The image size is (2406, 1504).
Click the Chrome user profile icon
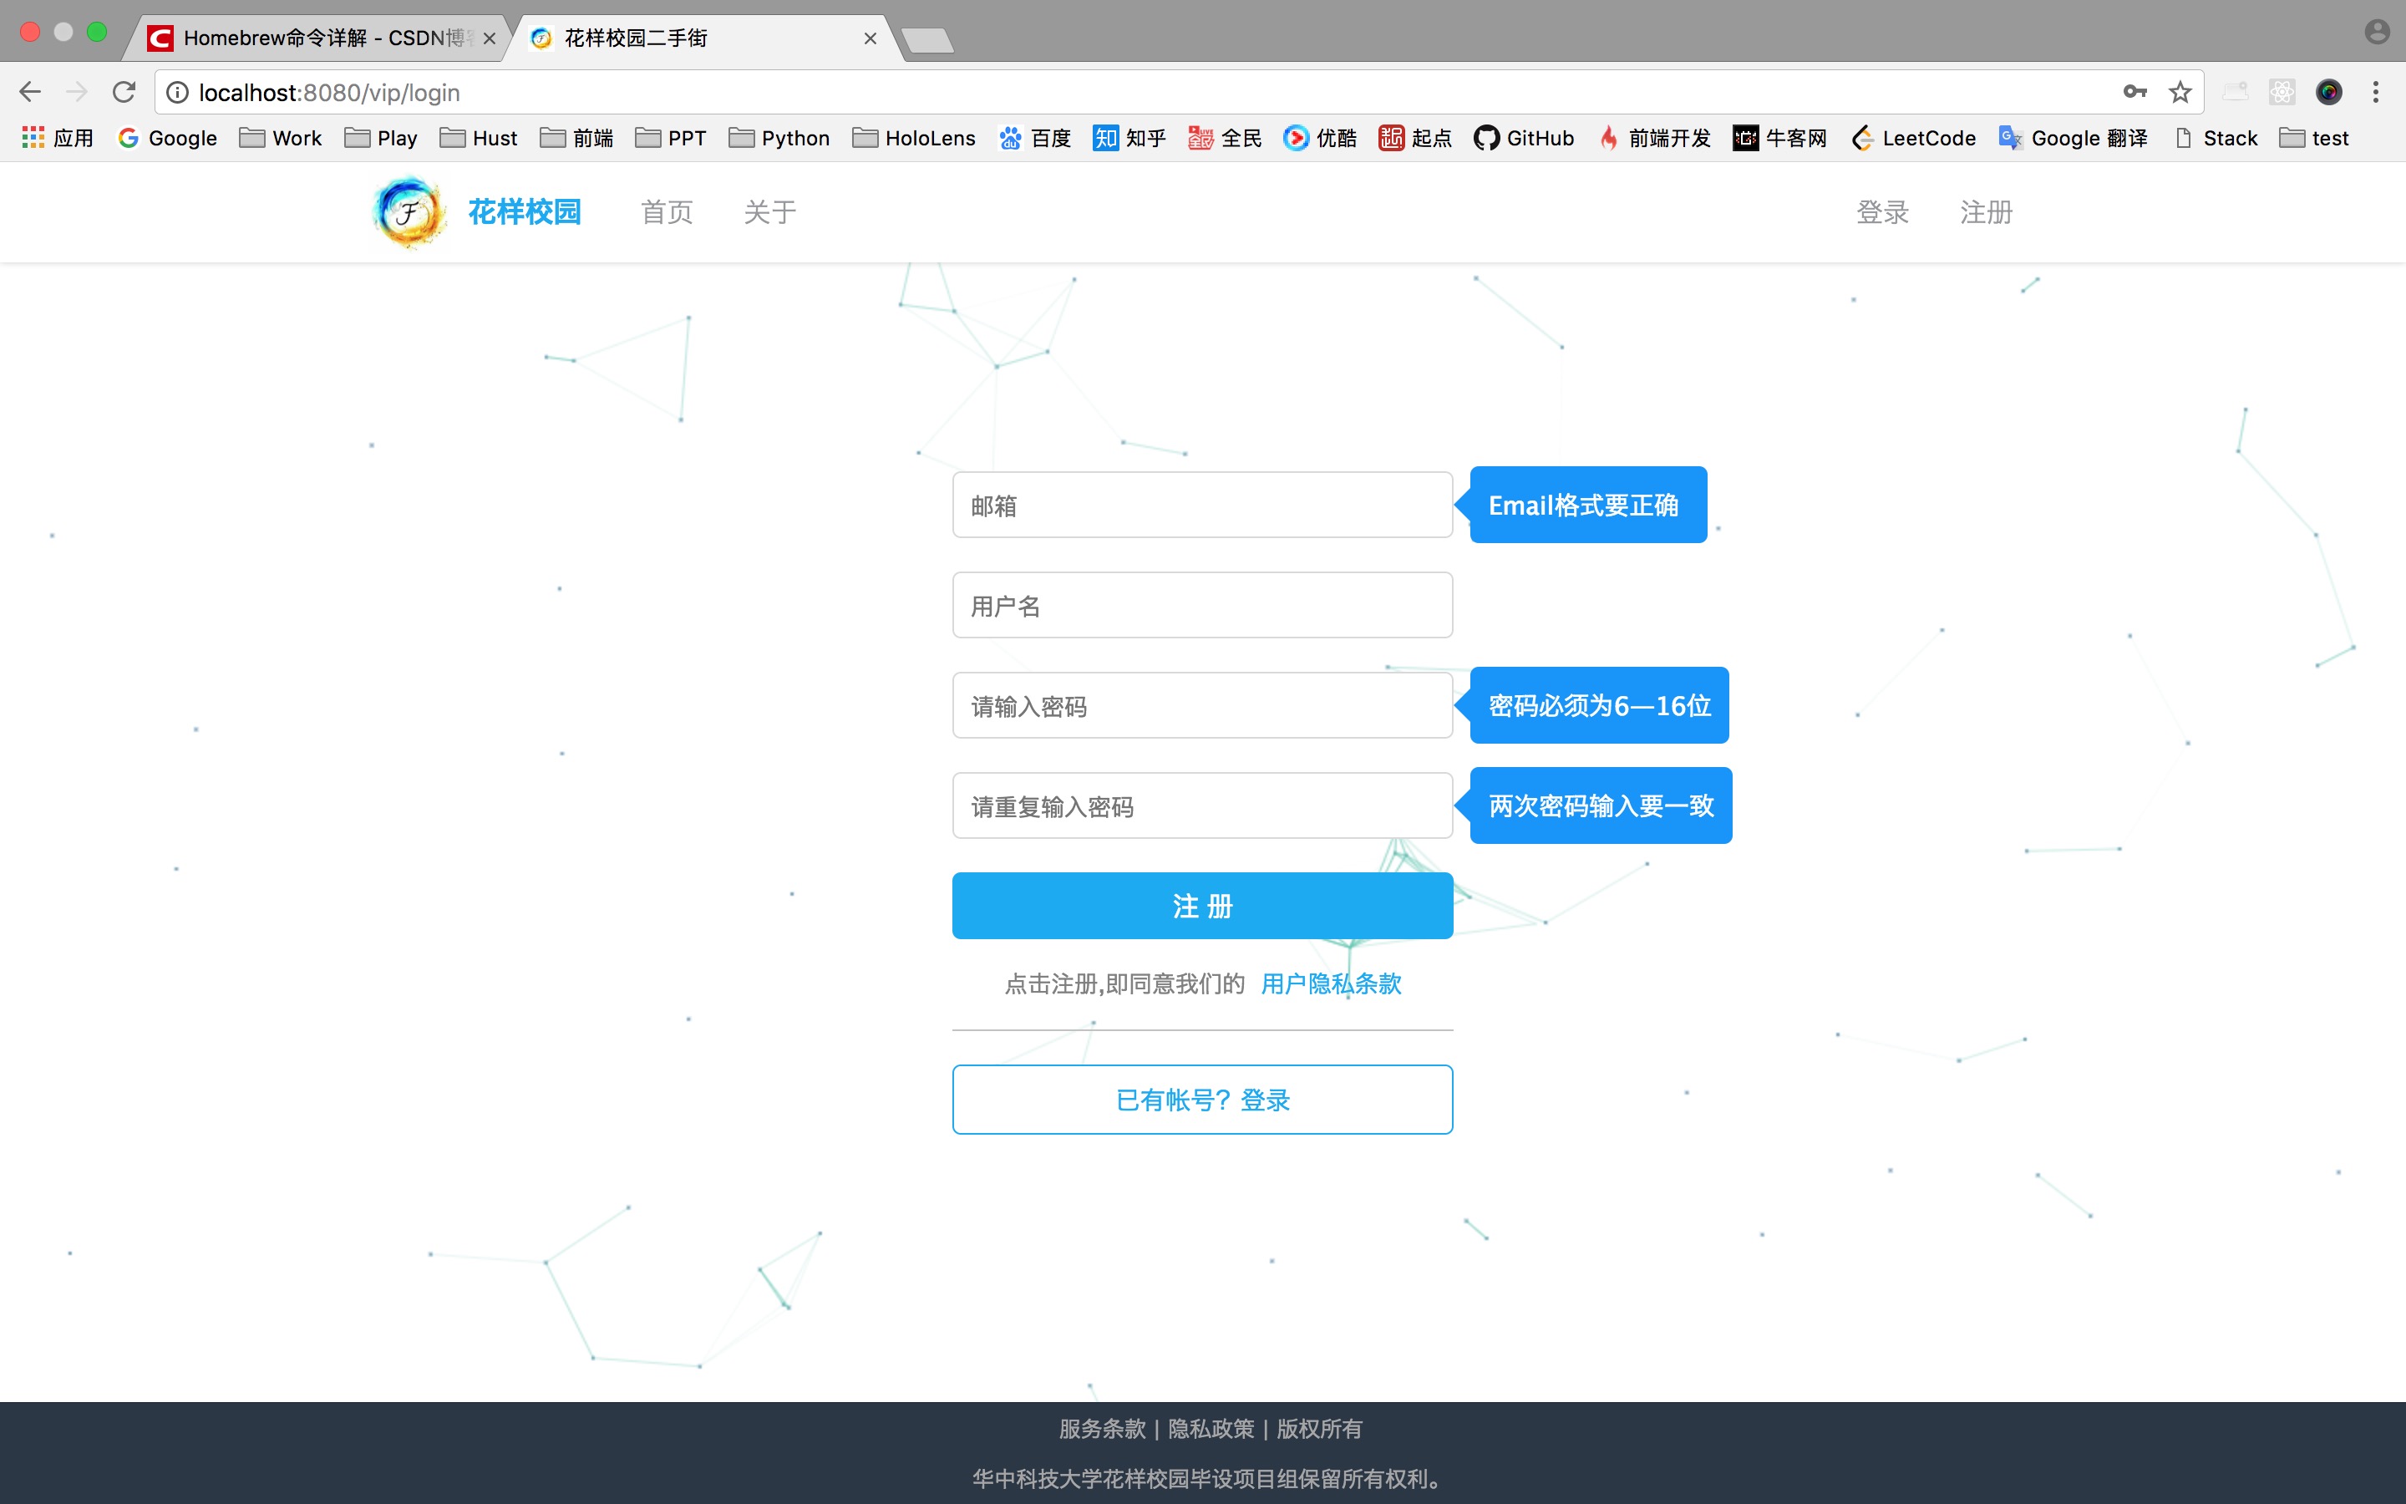pos(2376,33)
